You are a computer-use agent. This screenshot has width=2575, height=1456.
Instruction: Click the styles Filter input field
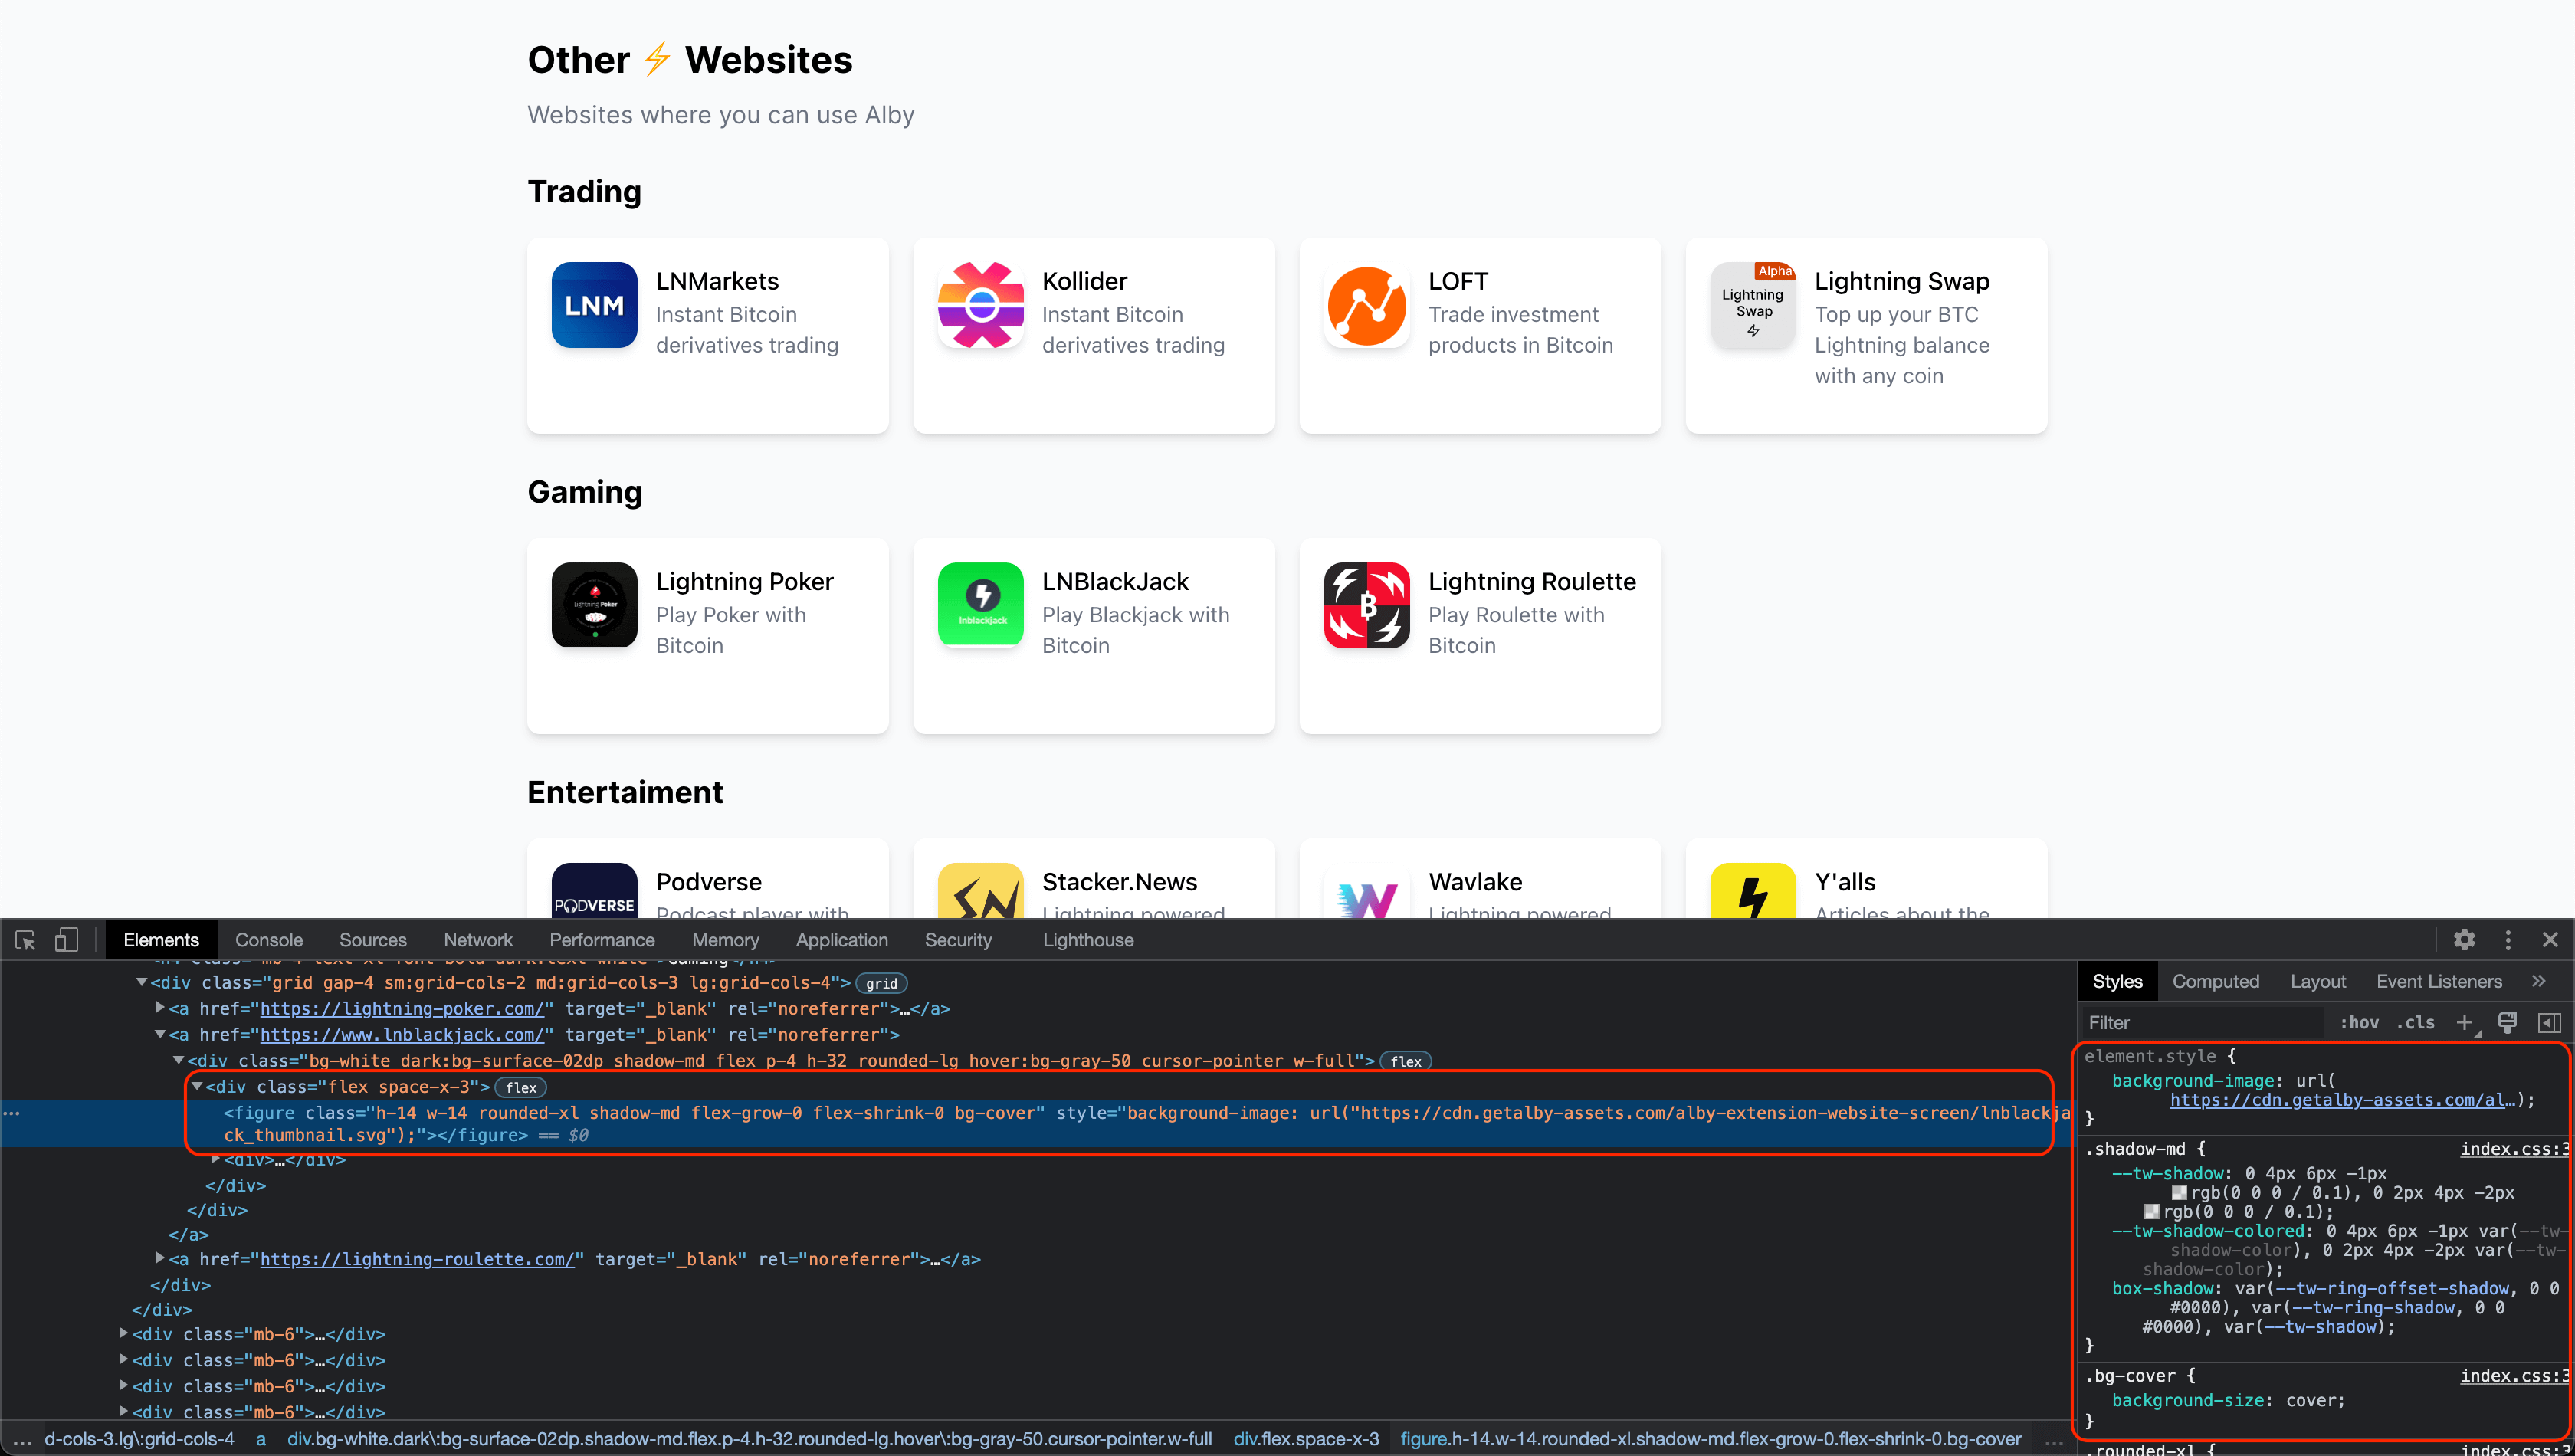pos(2200,1022)
